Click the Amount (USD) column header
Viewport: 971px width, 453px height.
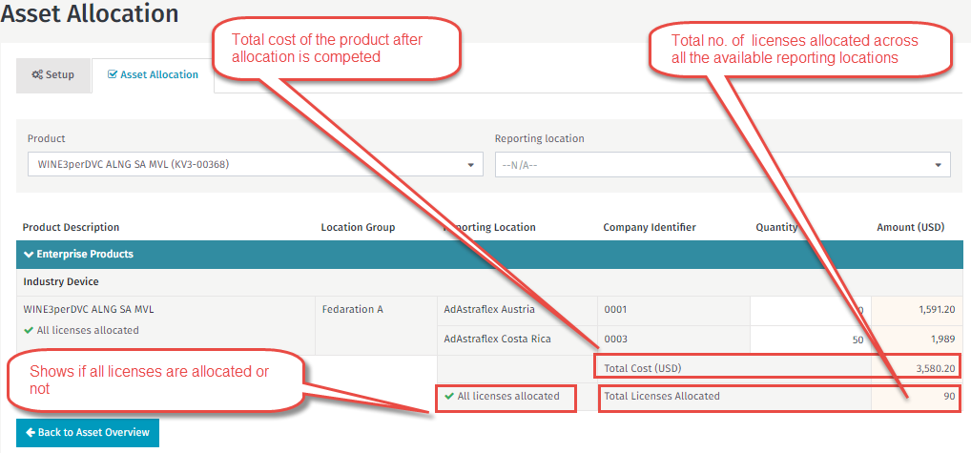[x=910, y=227]
